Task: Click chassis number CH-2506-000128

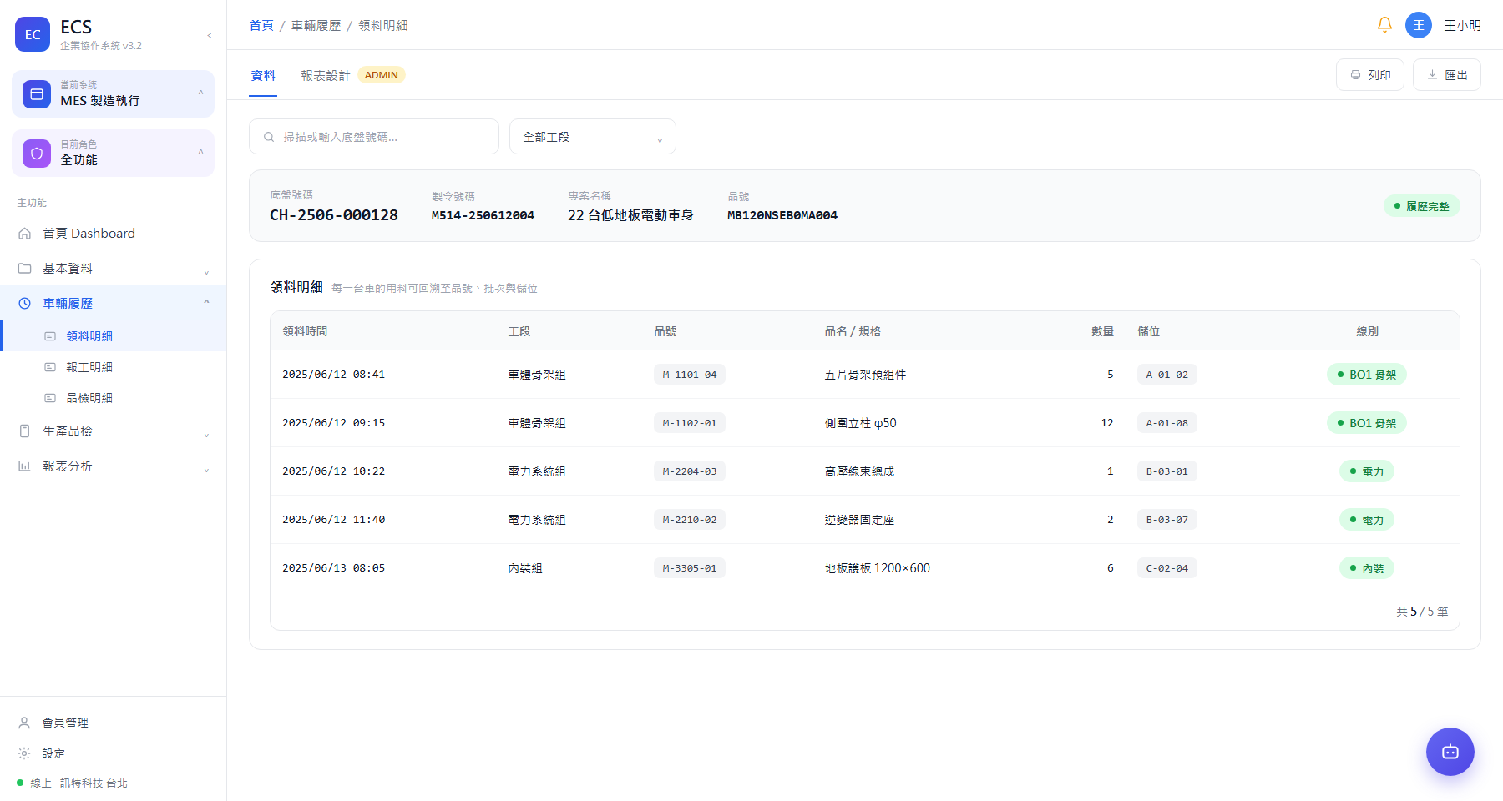Action: click(x=334, y=215)
